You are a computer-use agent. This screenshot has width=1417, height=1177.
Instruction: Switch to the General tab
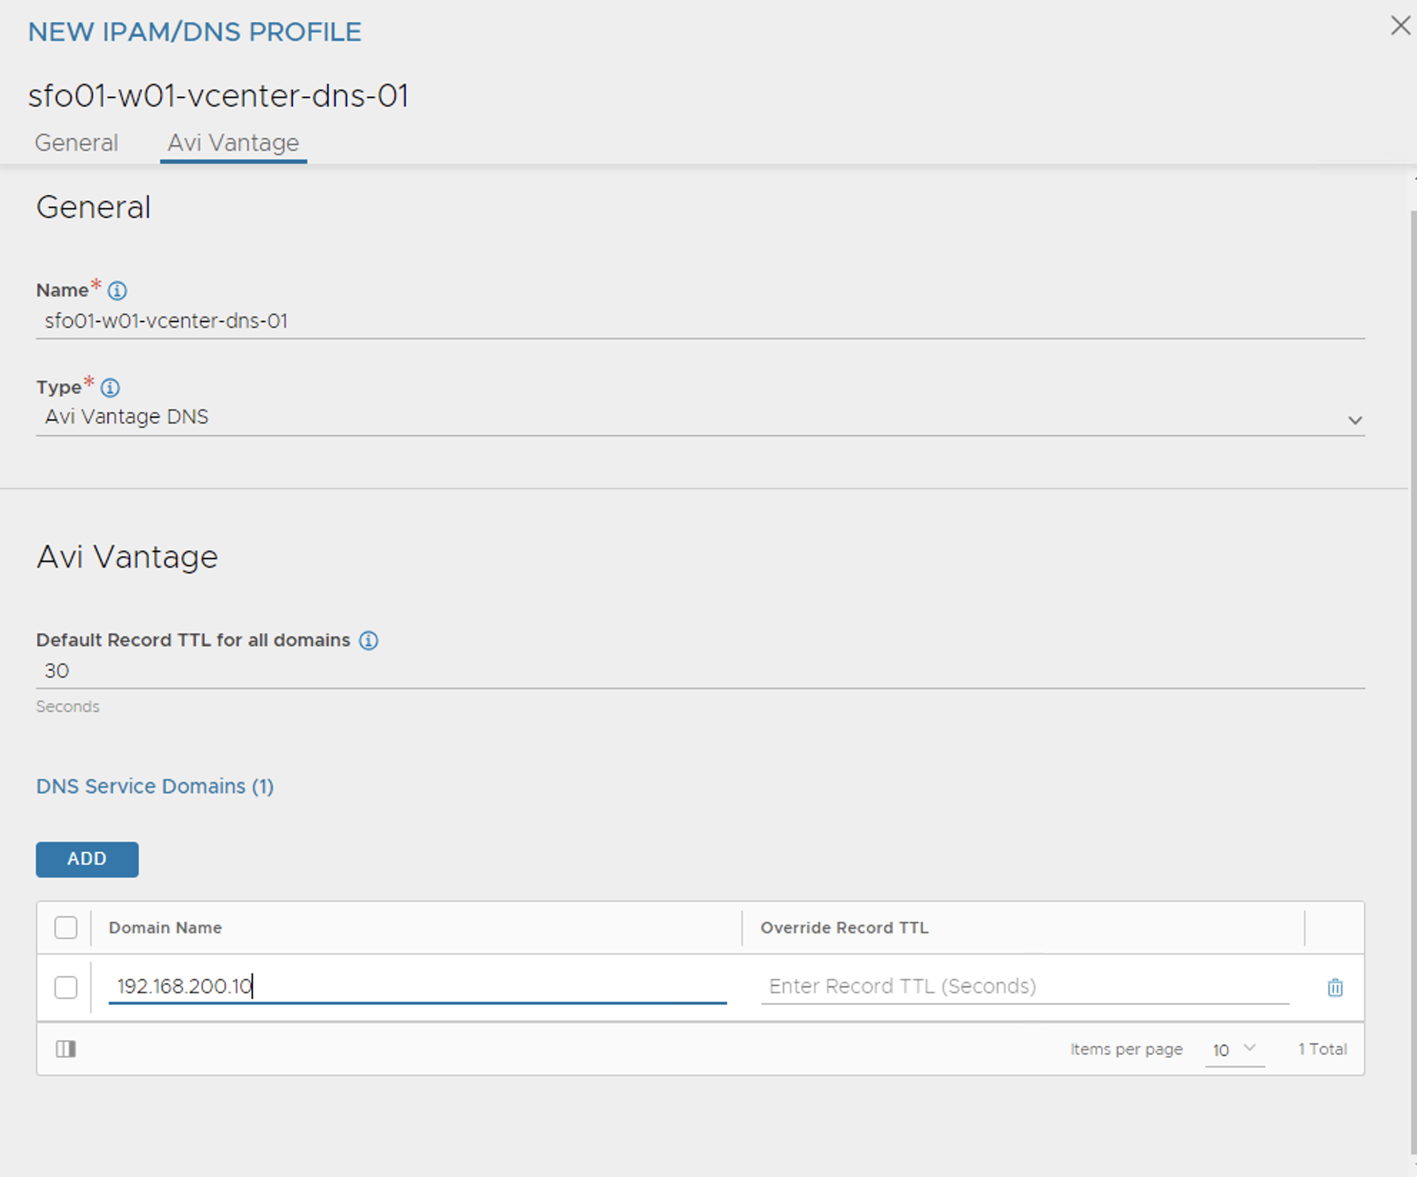click(76, 143)
